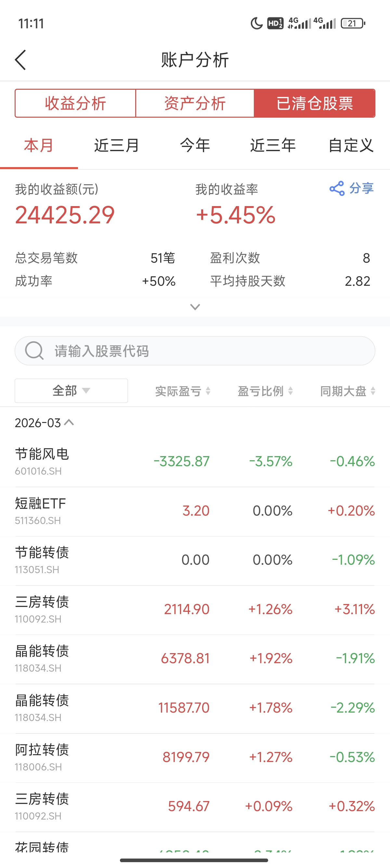Collapse the 2026-03 month group
This screenshot has width=390, height=868.
(x=69, y=423)
